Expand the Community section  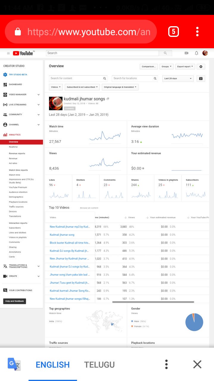(x=38, y=115)
